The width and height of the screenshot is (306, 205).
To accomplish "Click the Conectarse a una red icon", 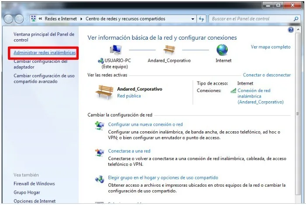I will 100,152.
